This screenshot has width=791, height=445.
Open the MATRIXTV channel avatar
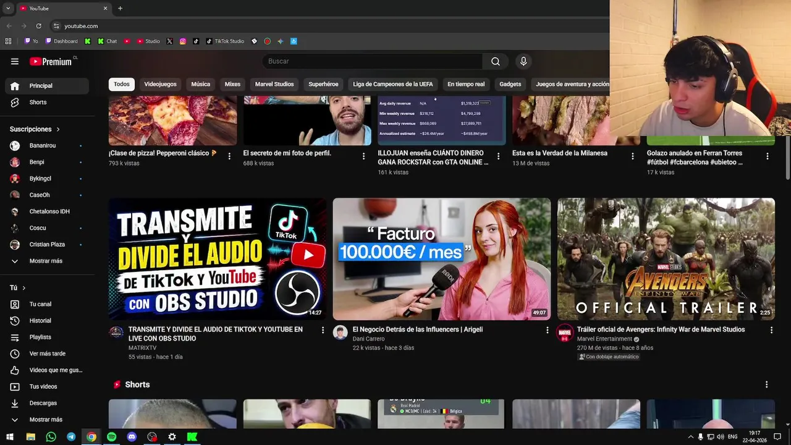pyautogui.click(x=116, y=333)
